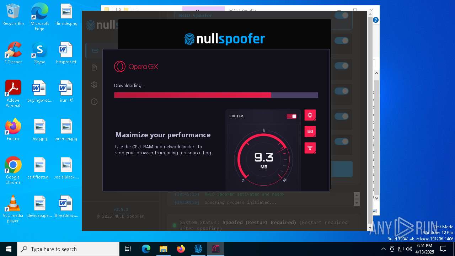Toggle the sixth spoofer option switch
Image resolution: width=455 pixels, height=256 pixels.
342,142
